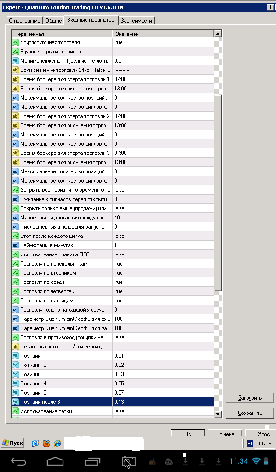Viewport: 276px width, 472px height.
Task: Click the boolean icon for Торговля по пятницам
Action: click(16, 301)
